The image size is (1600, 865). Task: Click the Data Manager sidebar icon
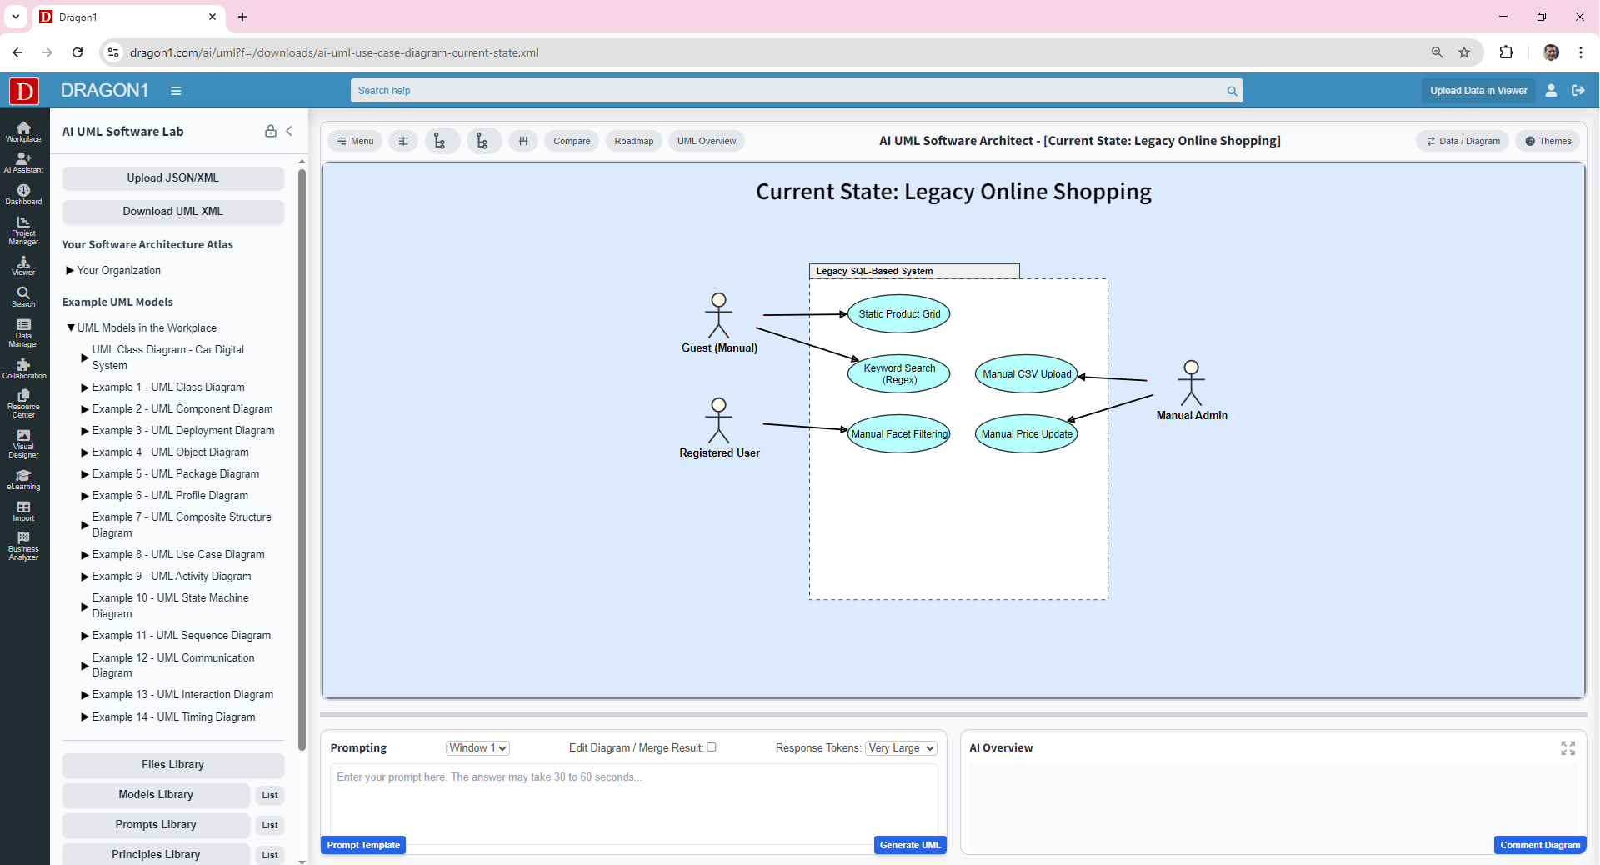[x=23, y=332]
